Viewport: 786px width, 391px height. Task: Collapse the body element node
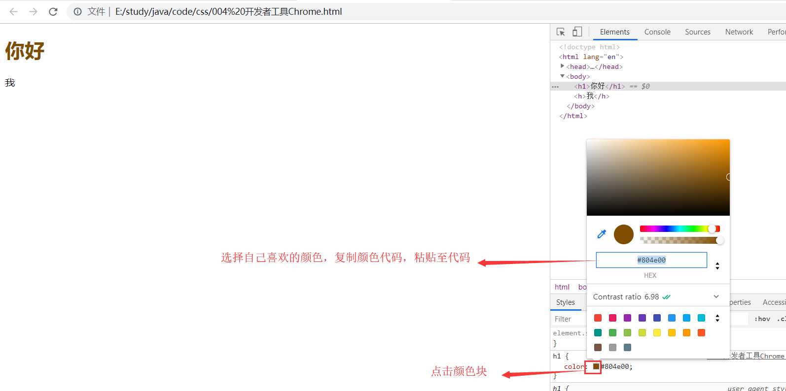pyautogui.click(x=562, y=76)
